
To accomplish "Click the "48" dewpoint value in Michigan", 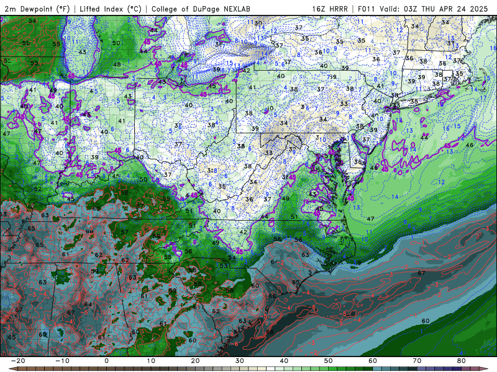I will click(x=117, y=64).
